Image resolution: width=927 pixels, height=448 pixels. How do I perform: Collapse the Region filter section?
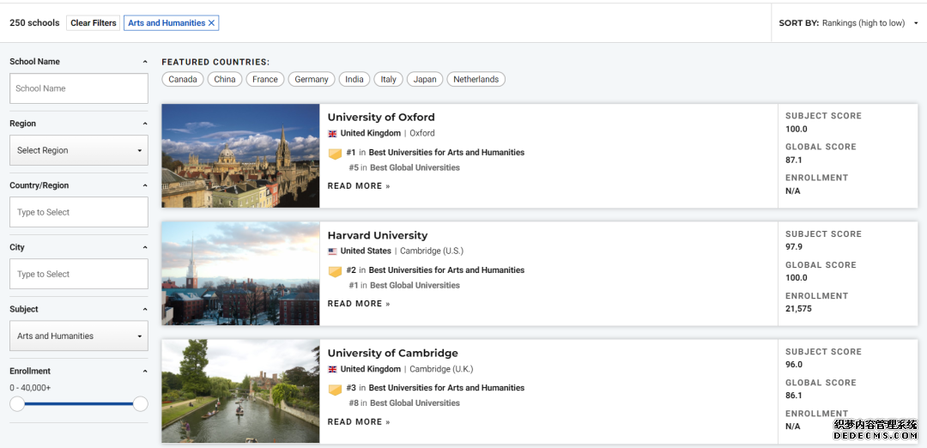point(145,124)
